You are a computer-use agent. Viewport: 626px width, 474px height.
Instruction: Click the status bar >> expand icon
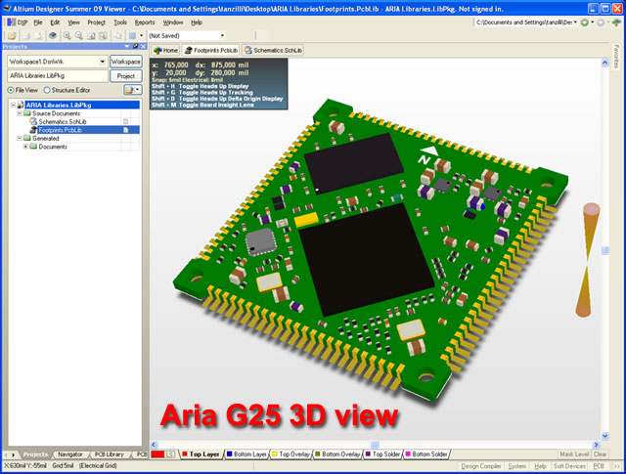click(x=617, y=466)
